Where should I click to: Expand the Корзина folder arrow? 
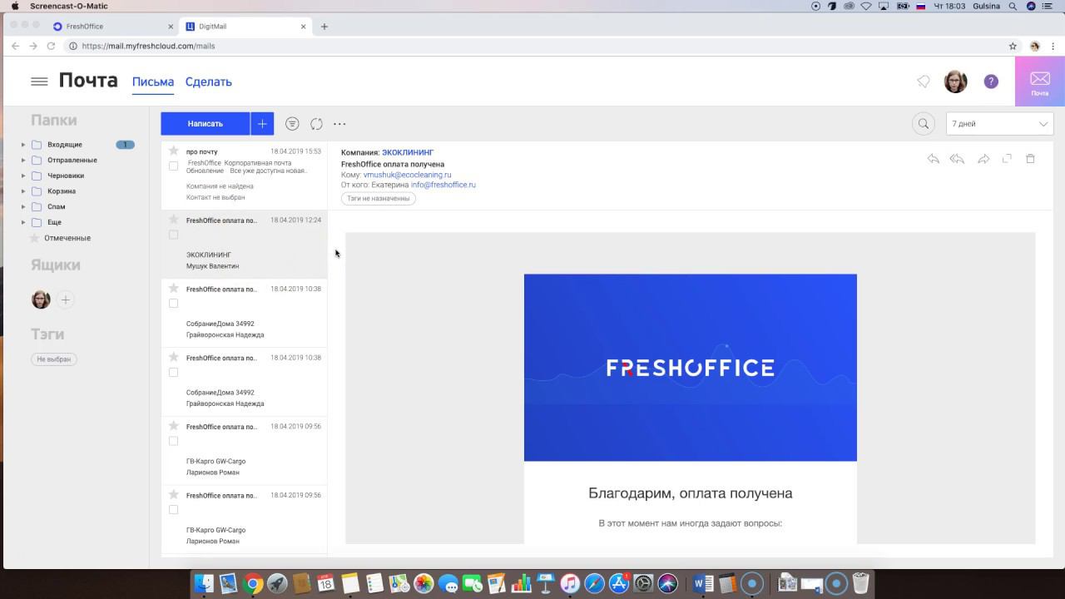(x=23, y=191)
